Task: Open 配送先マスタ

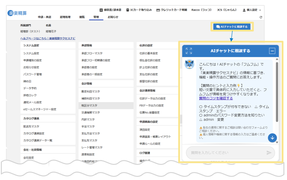Action: click(31, 126)
